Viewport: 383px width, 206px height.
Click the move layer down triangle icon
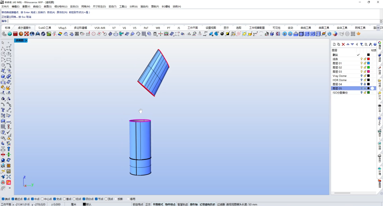tap(352, 44)
